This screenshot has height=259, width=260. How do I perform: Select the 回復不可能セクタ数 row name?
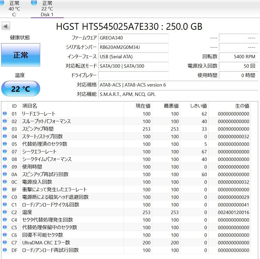43,235
